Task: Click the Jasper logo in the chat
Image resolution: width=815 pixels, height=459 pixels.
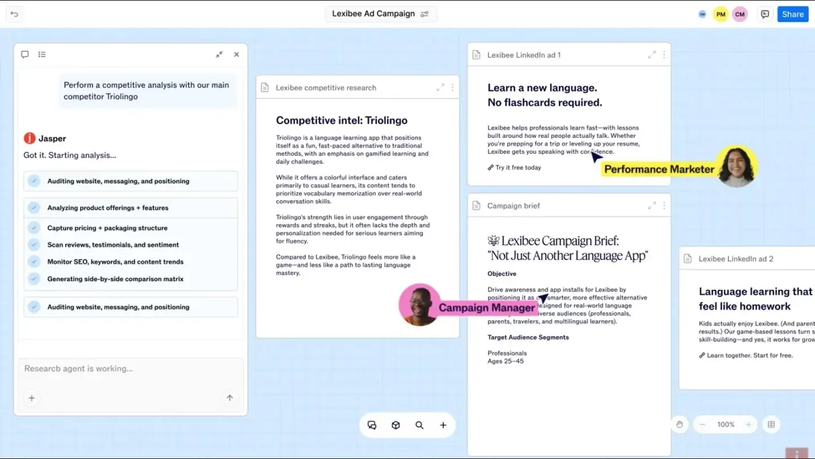Action: [29, 138]
